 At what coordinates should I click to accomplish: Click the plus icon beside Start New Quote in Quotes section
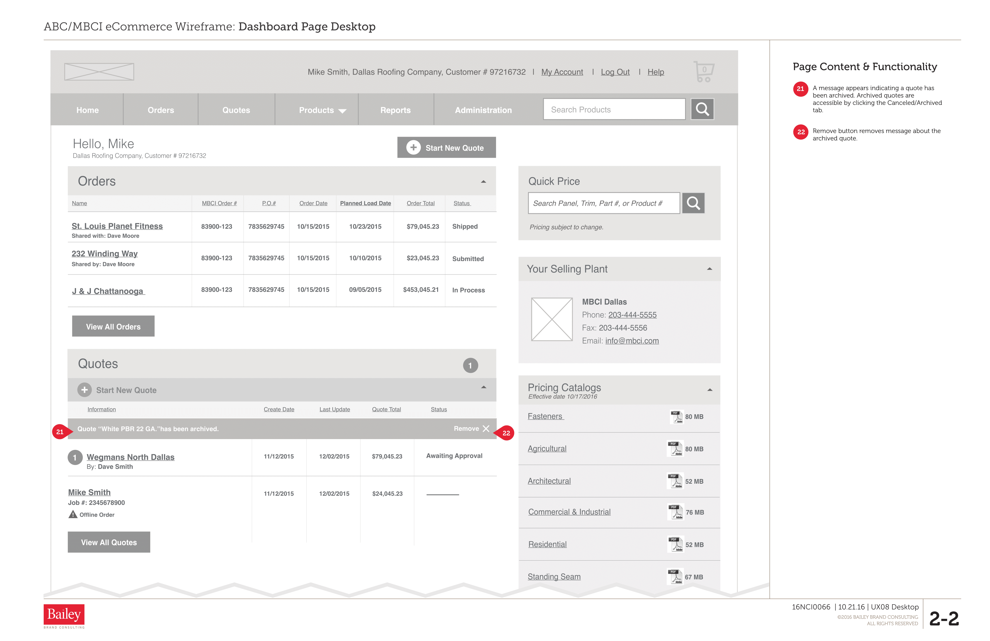[84, 390]
